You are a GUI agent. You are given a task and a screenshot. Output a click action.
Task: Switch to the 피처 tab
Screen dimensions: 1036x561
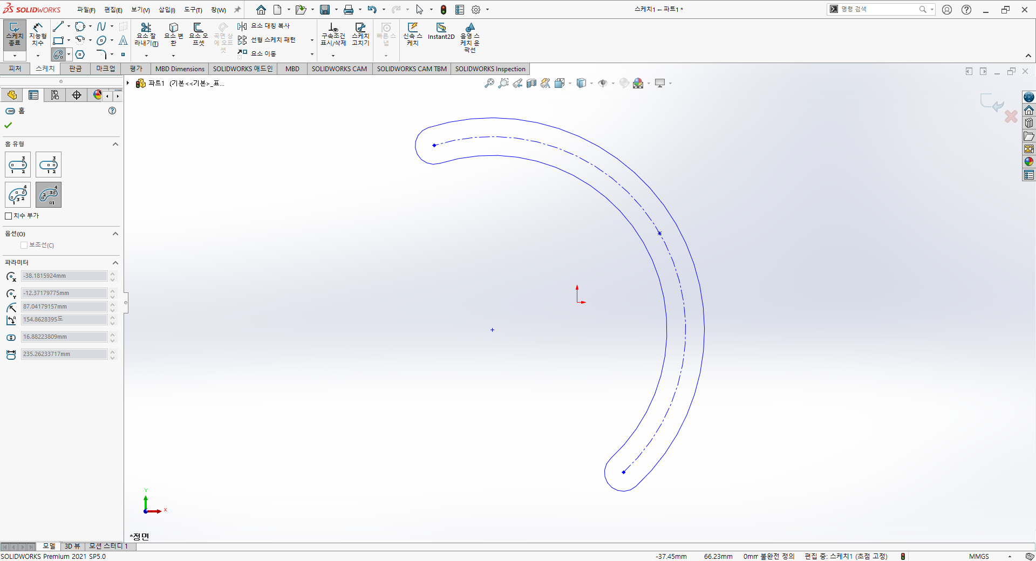coord(15,69)
